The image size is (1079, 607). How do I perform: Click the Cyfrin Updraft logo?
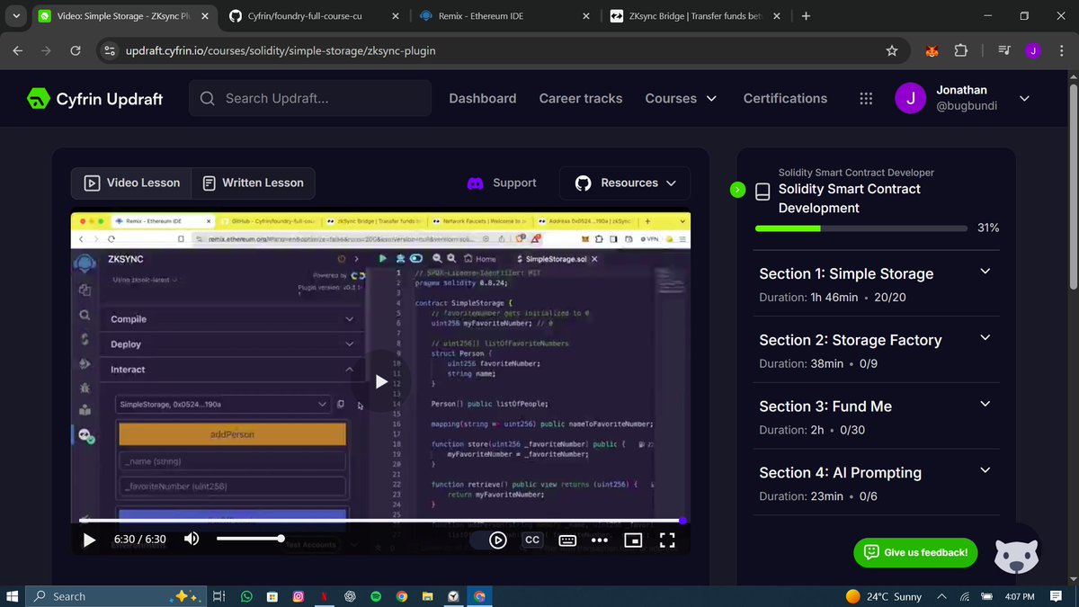coord(95,99)
